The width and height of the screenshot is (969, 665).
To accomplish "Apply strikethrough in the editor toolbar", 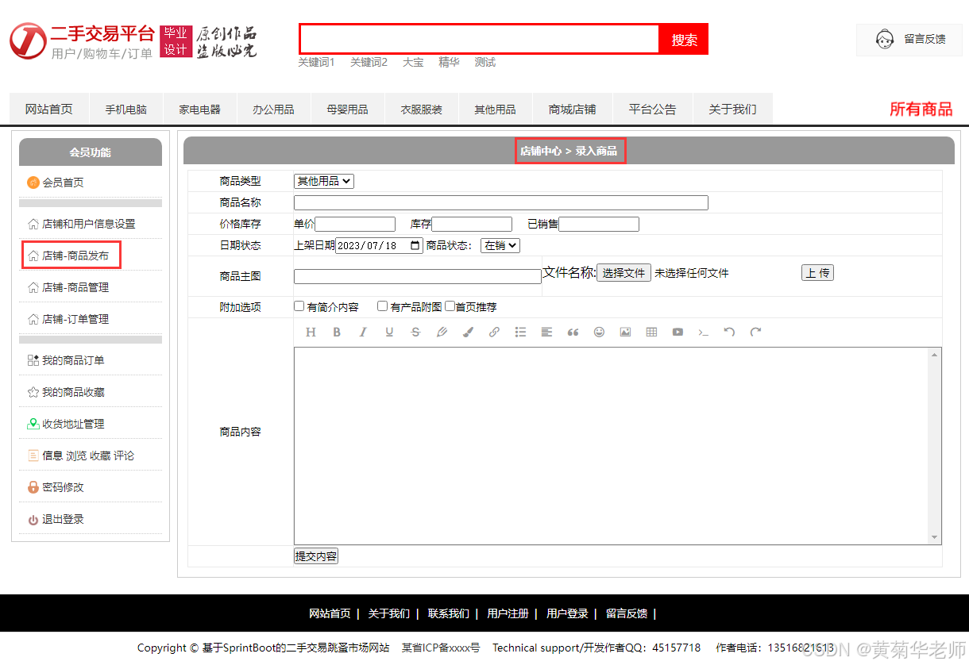I will click(x=415, y=332).
